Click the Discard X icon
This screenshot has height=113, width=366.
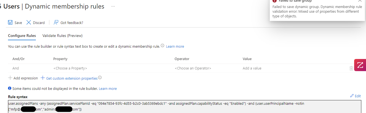pyautogui.click(x=29, y=23)
